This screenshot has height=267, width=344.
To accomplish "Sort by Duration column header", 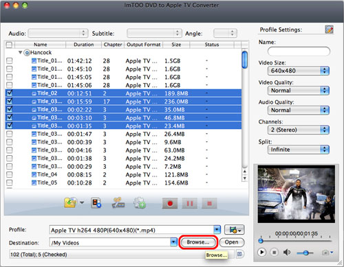I will click(84, 45).
